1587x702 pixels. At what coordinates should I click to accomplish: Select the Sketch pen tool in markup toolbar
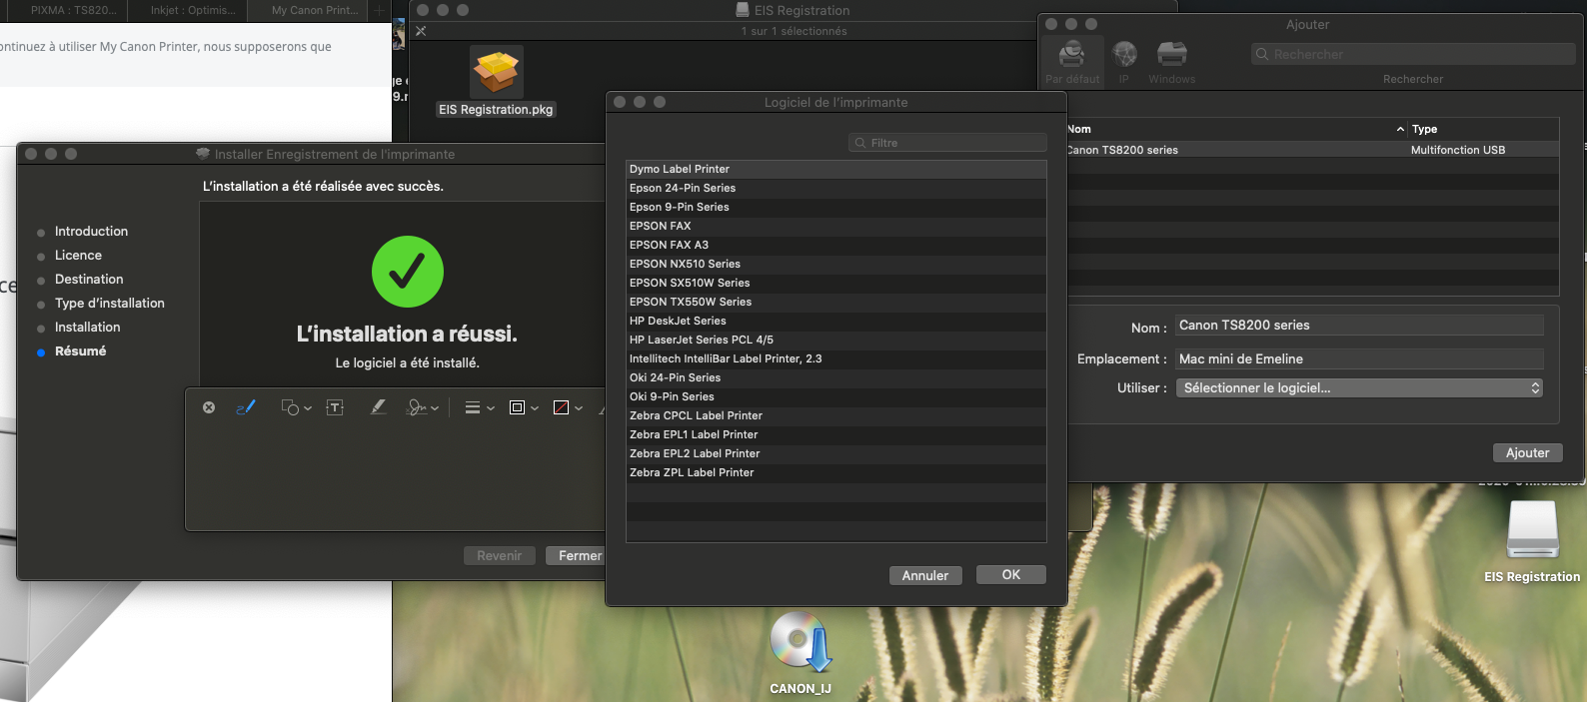pos(246,407)
